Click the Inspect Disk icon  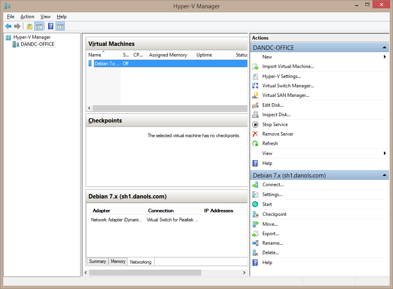click(255, 115)
